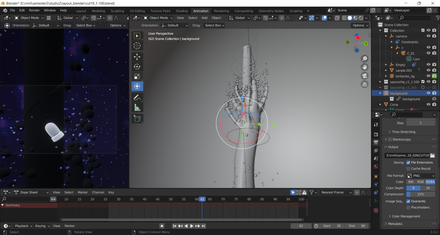
Task: Select the Select Box tool in viewport toolbar
Action: point(137,36)
